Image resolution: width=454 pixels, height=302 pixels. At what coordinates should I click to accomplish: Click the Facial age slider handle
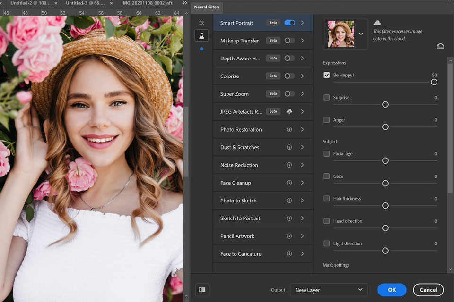(385, 161)
